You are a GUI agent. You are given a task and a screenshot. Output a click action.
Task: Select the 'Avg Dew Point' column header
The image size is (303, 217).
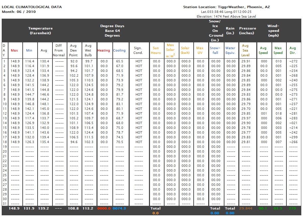tap(73, 50)
